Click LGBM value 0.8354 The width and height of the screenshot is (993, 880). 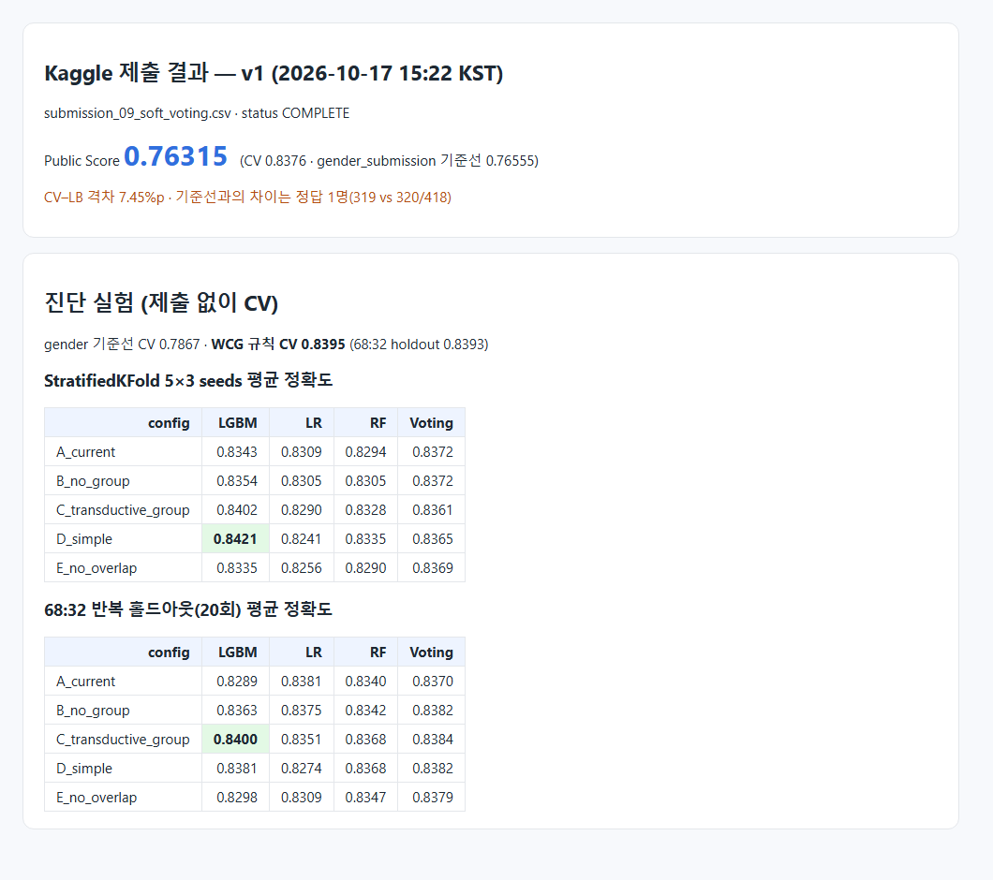pyautogui.click(x=237, y=481)
